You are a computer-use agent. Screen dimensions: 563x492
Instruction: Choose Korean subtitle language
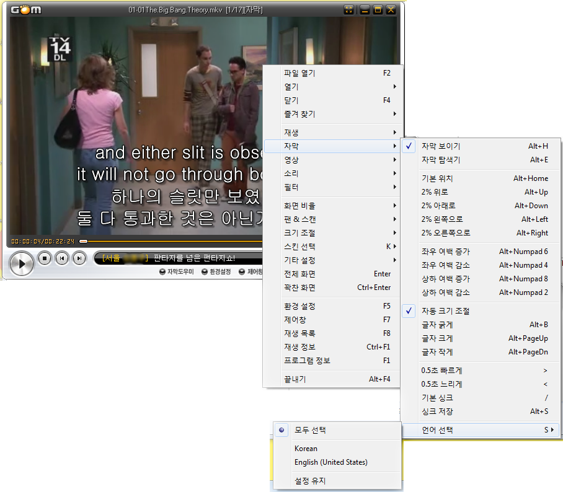coord(337,449)
